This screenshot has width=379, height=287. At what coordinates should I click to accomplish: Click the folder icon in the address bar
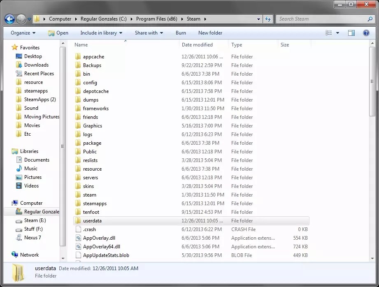(37, 19)
